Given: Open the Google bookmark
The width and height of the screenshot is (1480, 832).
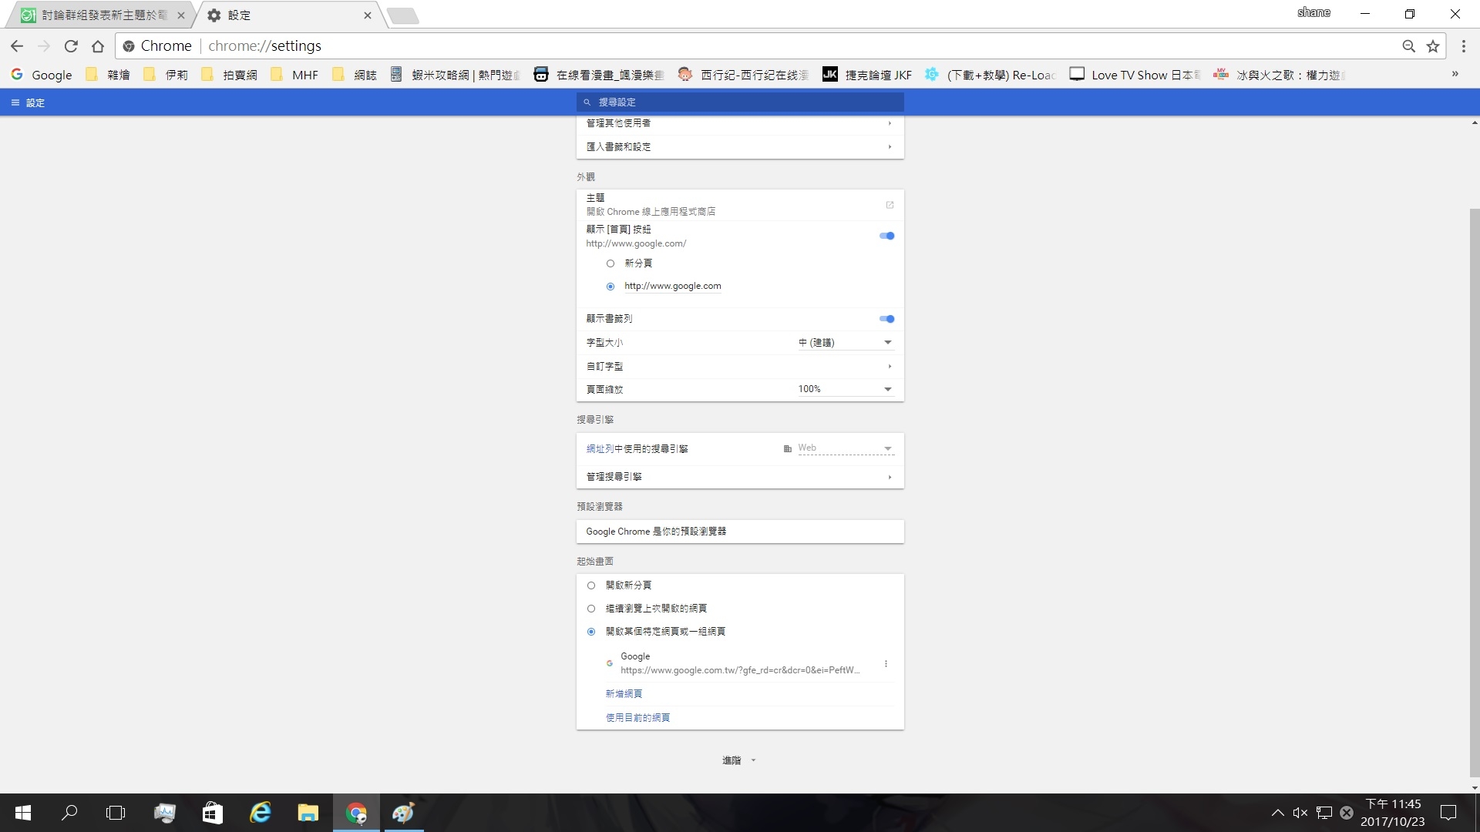Looking at the screenshot, I should pos(42,75).
